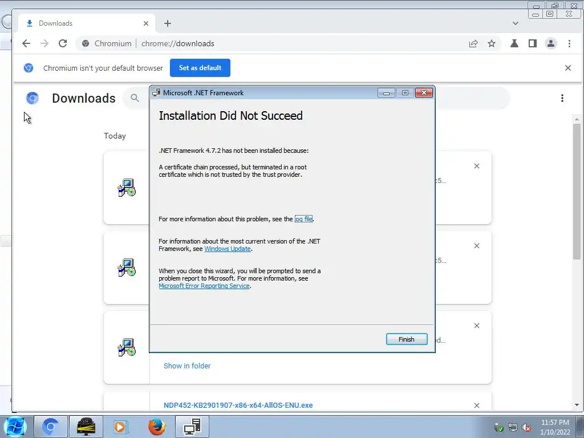Open Chromium three-dot main menu
This screenshot has width=584, height=438.
point(569,43)
